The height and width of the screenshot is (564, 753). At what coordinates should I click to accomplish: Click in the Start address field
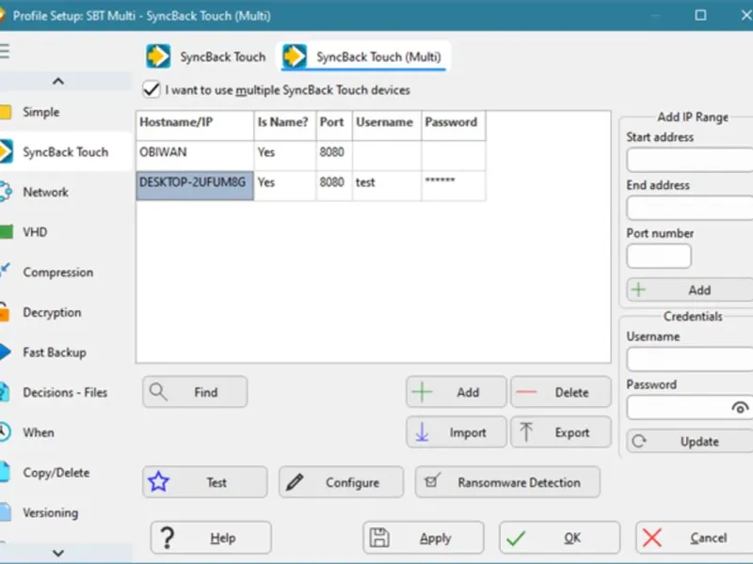(x=690, y=160)
